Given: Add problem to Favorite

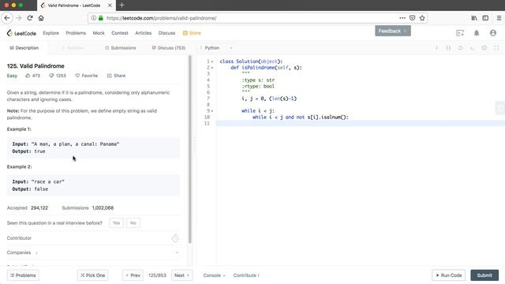Looking at the screenshot, I should pos(87,76).
